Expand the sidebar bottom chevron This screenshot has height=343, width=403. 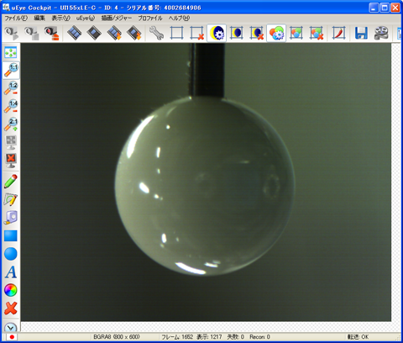[x=11, y=327]
